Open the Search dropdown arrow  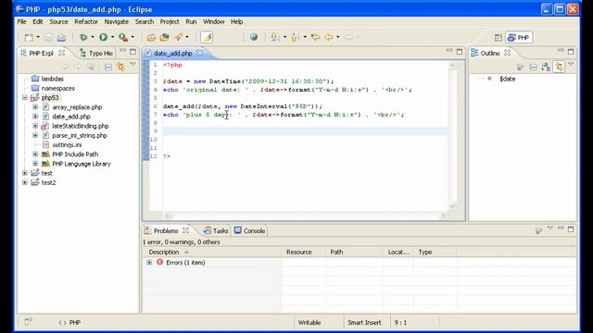coord(187,37)
